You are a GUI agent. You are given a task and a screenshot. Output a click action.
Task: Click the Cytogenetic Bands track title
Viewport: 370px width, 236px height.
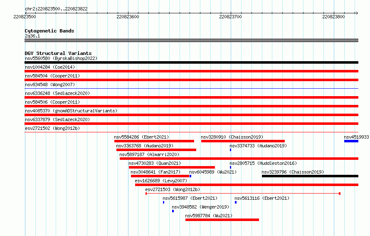49,31
